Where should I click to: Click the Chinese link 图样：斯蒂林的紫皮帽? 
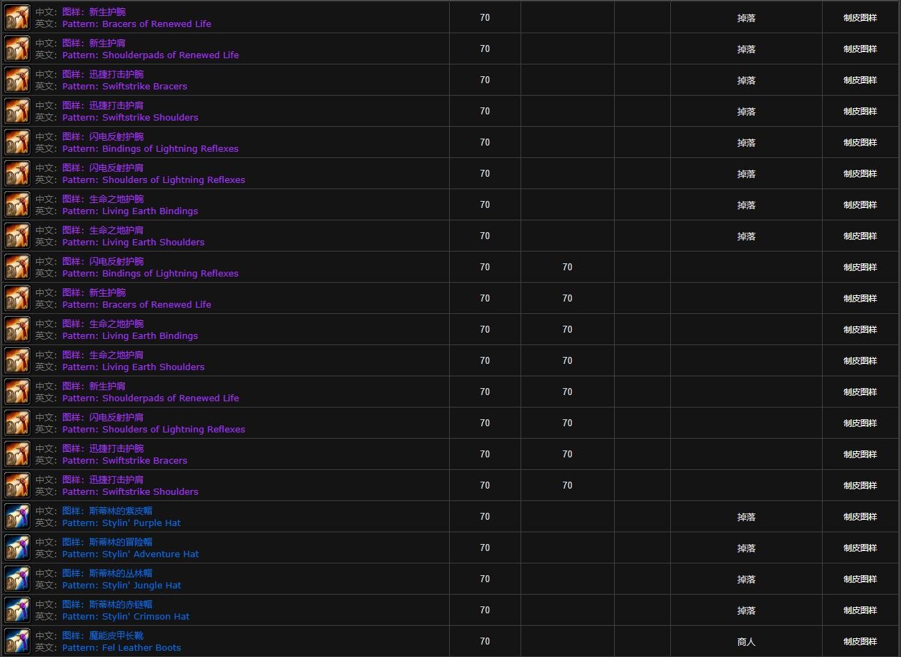point(107,511)
